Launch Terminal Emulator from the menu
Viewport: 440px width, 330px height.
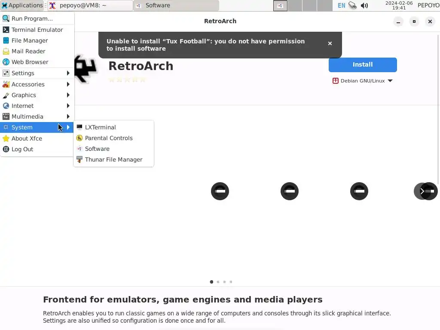[x=37, y=30]
